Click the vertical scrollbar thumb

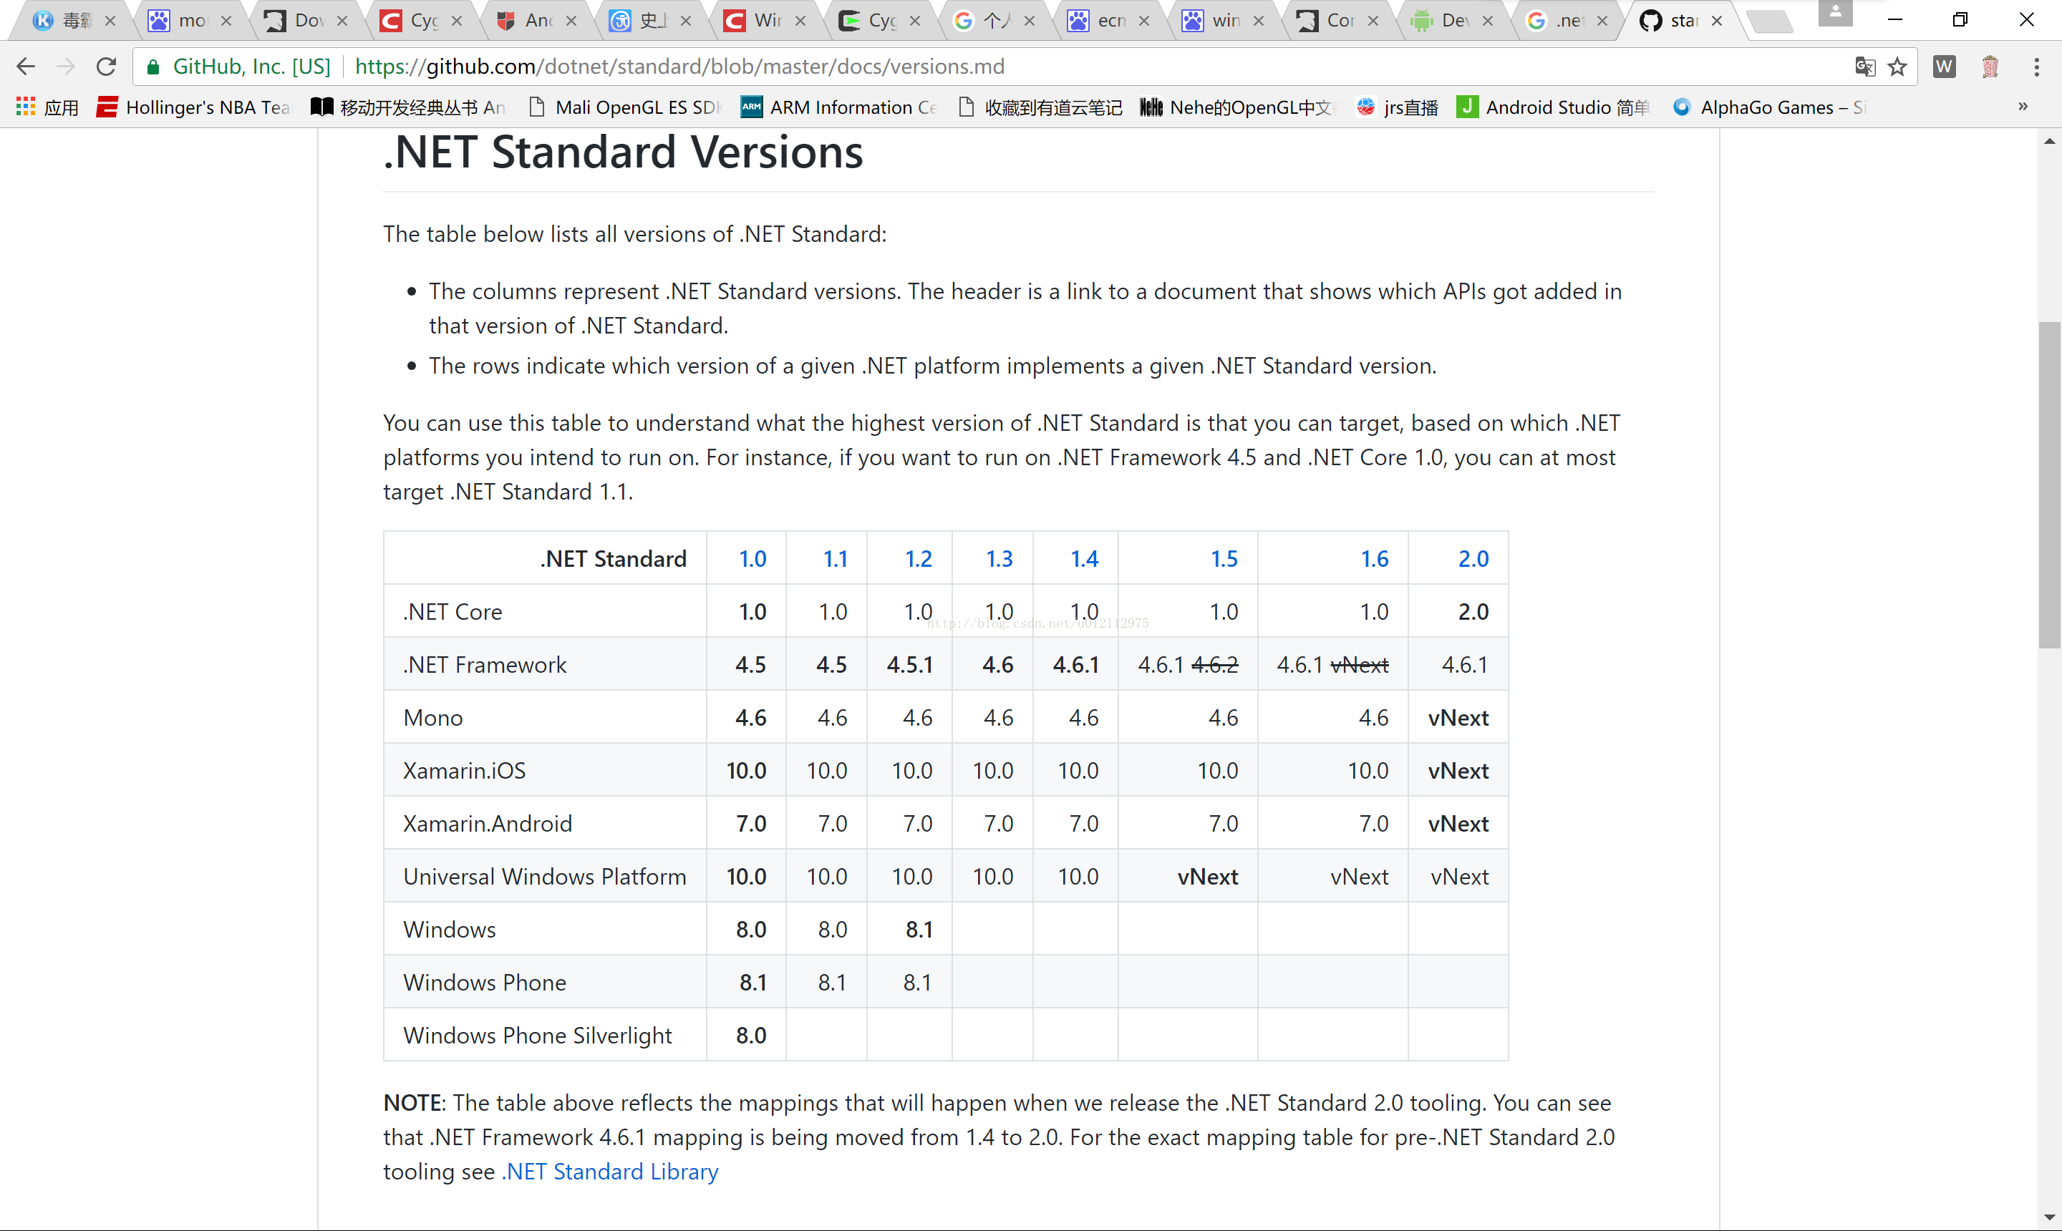tap(2050, 485)
